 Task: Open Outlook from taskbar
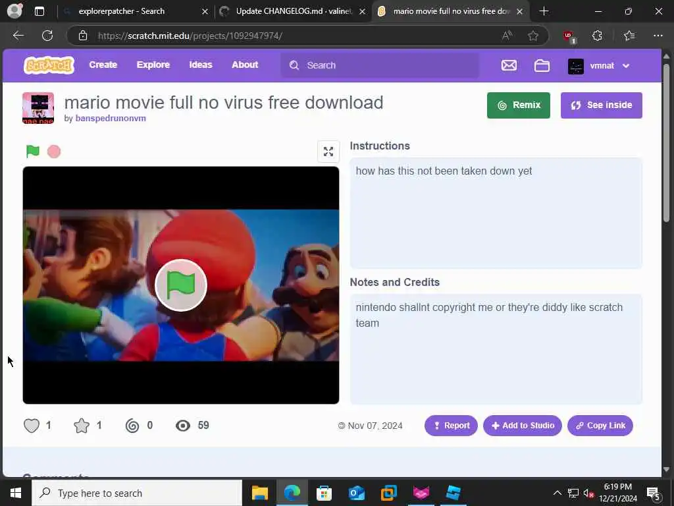tap(357, 493)
